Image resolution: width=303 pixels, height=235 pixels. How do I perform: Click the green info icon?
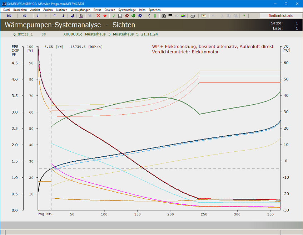(155, 16)
